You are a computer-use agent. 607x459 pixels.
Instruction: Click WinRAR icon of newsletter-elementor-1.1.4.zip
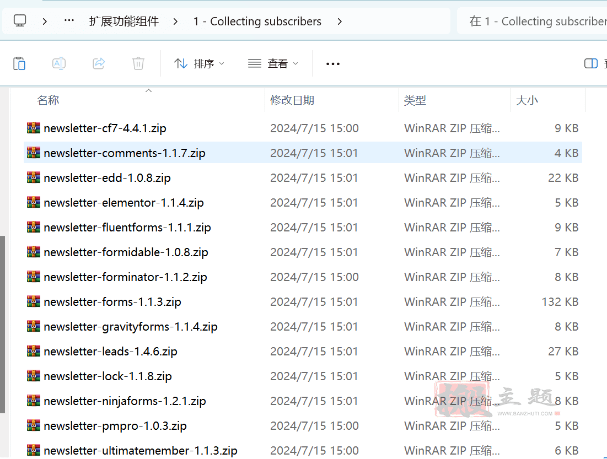(34, 202)
